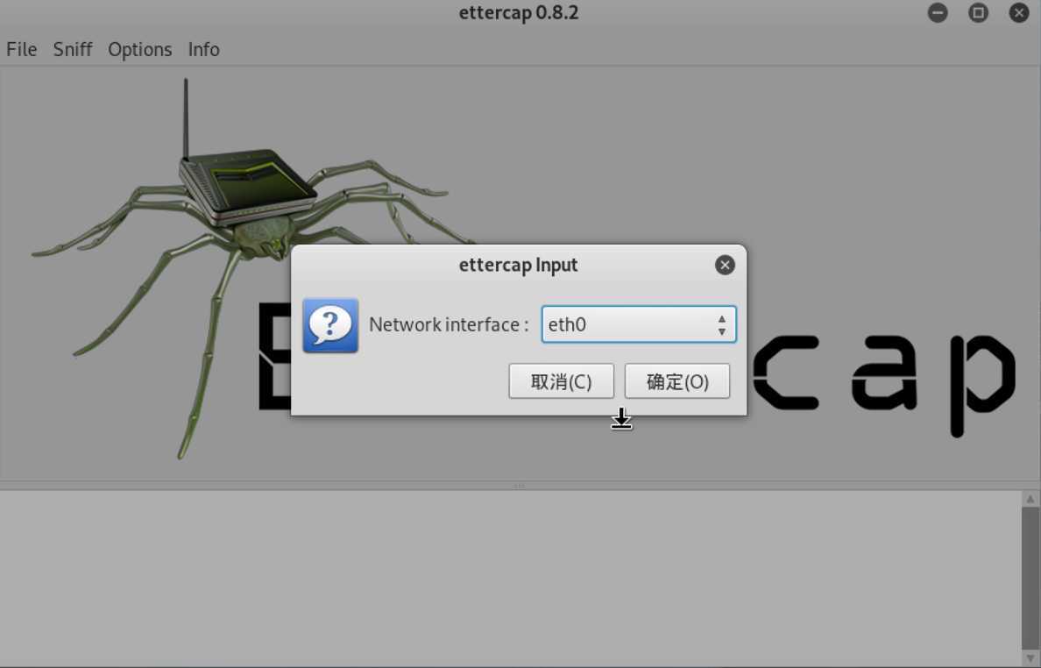Image resolution: width=1041 pixels, height=668 pixels.
Task: Expand the Network interface combo box
Action: pyautogui.click(x=722, y=324)
